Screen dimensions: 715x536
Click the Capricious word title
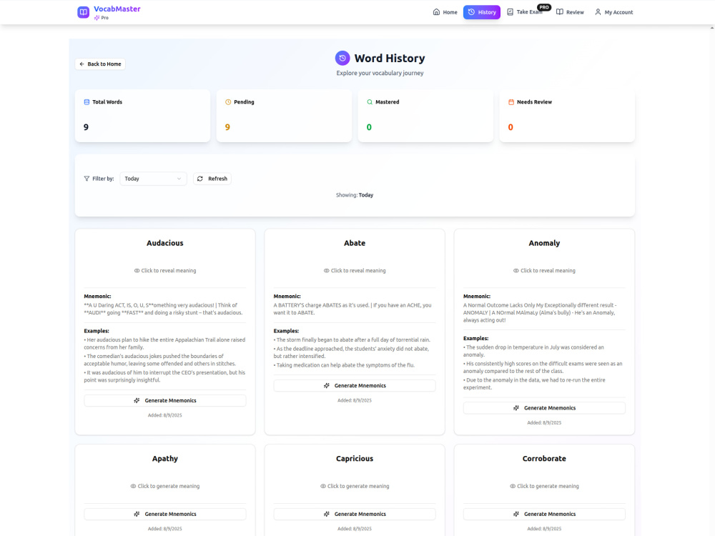pyautogui.click(x=355, y=459)
